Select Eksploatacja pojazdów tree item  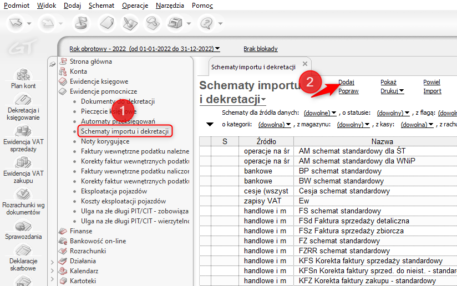click(x=114, y=191)
